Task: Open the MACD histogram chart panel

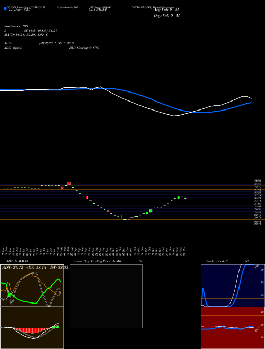Action: point(32,328)
